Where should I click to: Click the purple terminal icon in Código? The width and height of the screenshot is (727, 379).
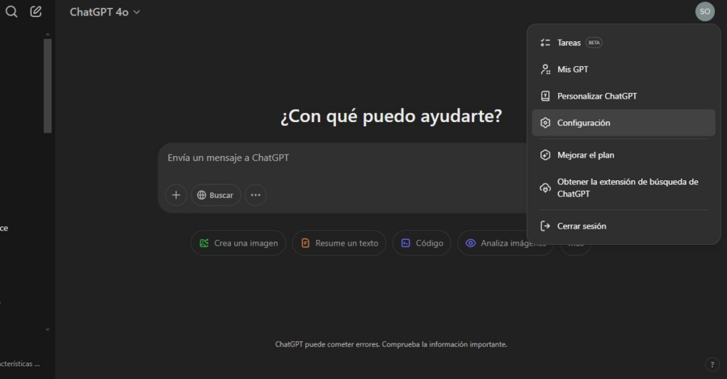(405, 243)
